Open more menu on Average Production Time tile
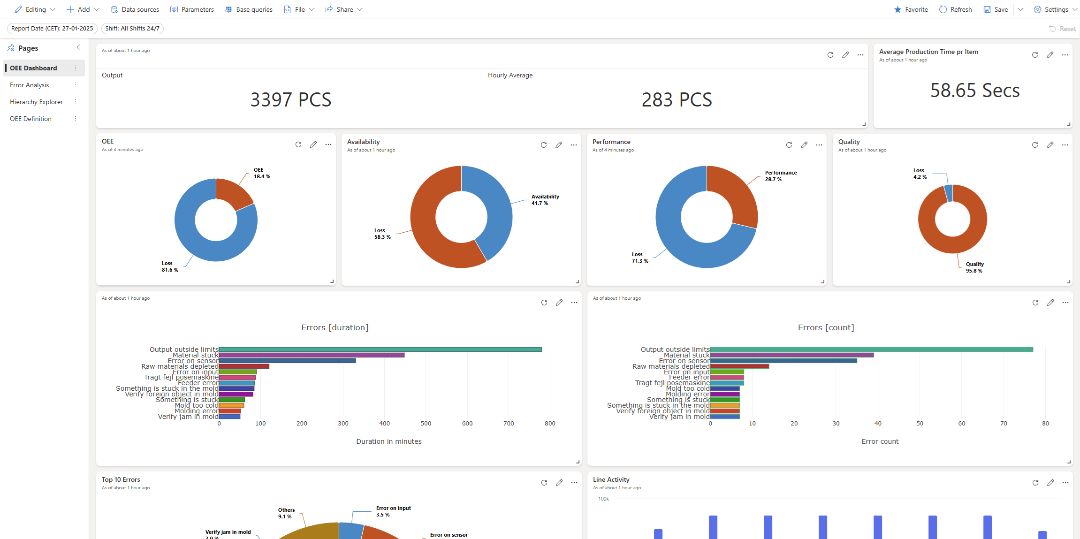1080x539 pixels. point(1065,55)
